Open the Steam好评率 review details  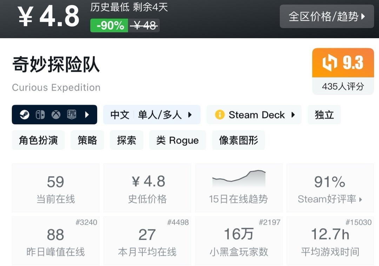pos(330,199)
